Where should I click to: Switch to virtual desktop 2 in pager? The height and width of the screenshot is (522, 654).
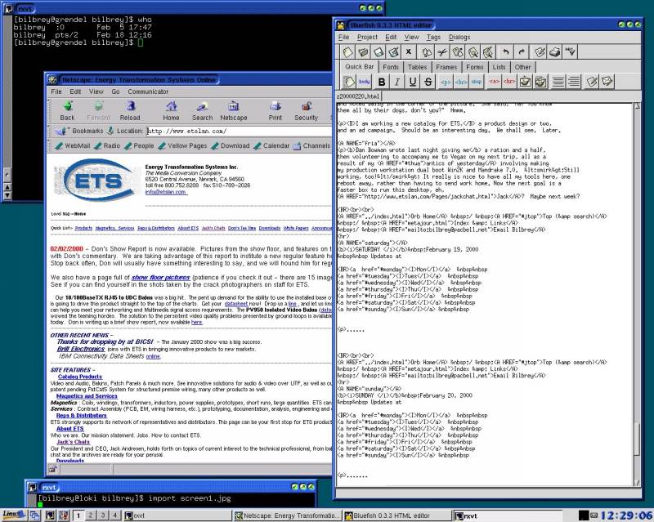pyautogui.click(x=90, y=515)
